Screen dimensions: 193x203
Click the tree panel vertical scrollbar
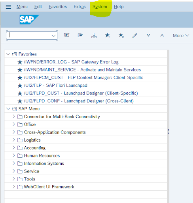tap(168, 126)
